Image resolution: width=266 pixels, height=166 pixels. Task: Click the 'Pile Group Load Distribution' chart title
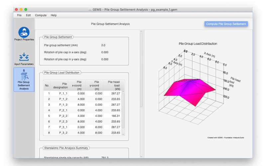[x=198, y=44]
